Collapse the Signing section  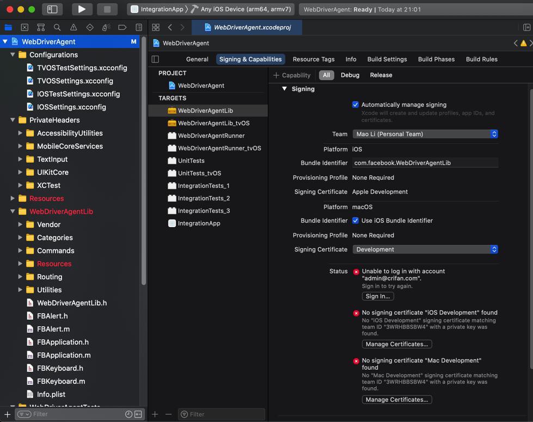(x=285, y=89)
